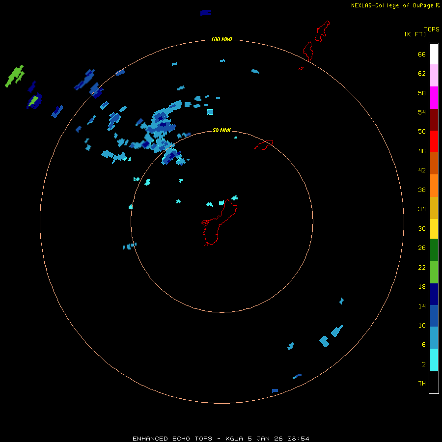This screenshot has width=442, height=442.
Task: Select the "58" legend value
Action: coord(422,93)
